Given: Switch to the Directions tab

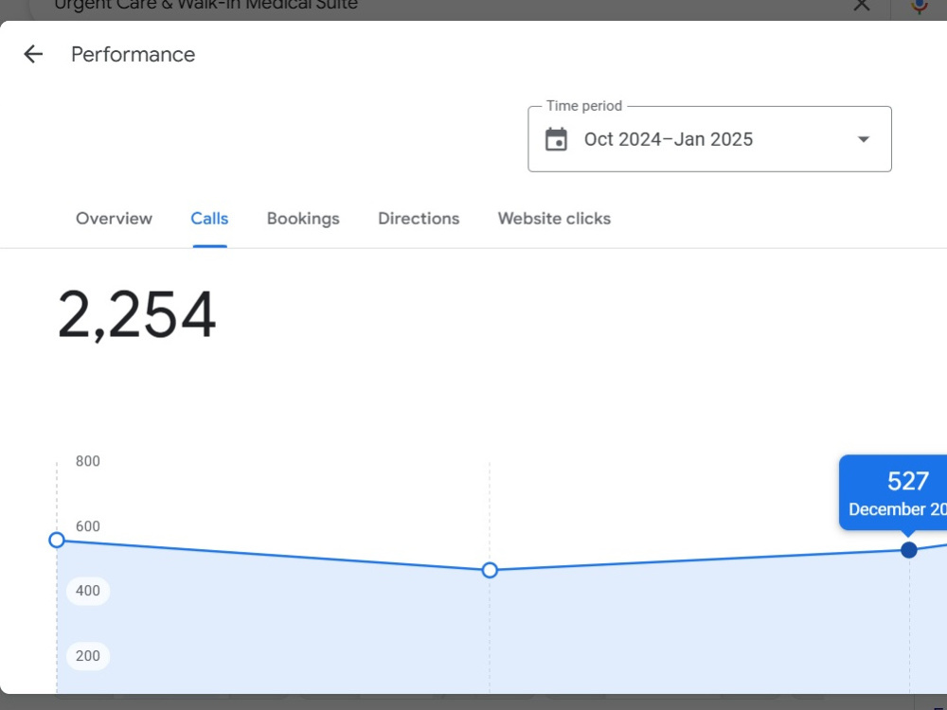Looking at the screenshot, I should pyautogui.click(x=419, y=219).
